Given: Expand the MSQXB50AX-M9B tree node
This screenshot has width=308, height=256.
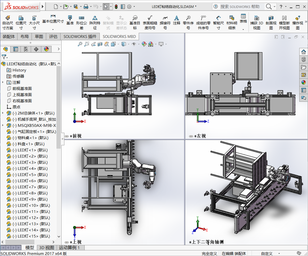Looking at the screenshot, I should coord(3,125).
